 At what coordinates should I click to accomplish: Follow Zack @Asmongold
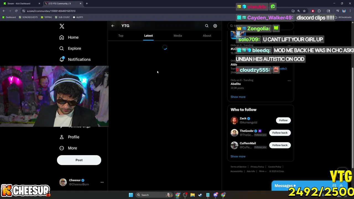283,120
